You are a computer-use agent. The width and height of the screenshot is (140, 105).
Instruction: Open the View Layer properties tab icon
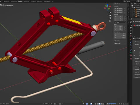point(131,31)
